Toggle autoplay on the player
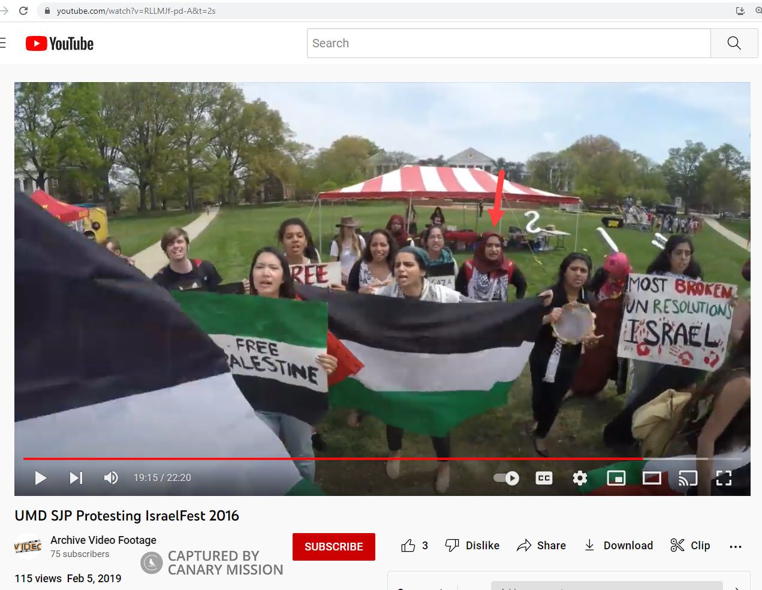 (x=505, y=477)
